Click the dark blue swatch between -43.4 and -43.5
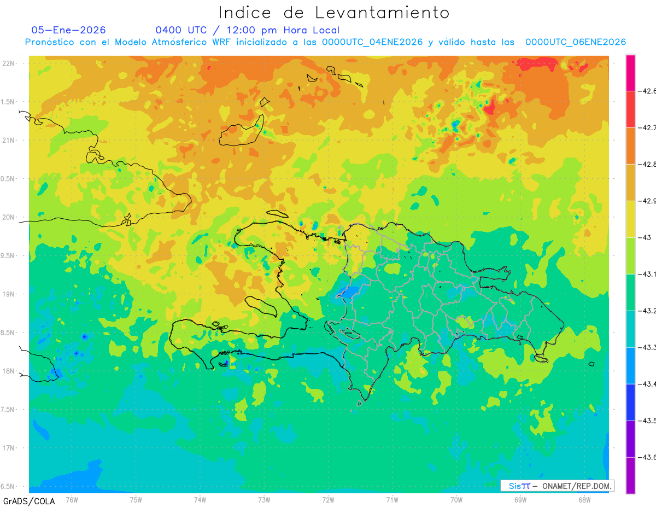This screenshot has width=656, height=507. (x=630, y=403)
